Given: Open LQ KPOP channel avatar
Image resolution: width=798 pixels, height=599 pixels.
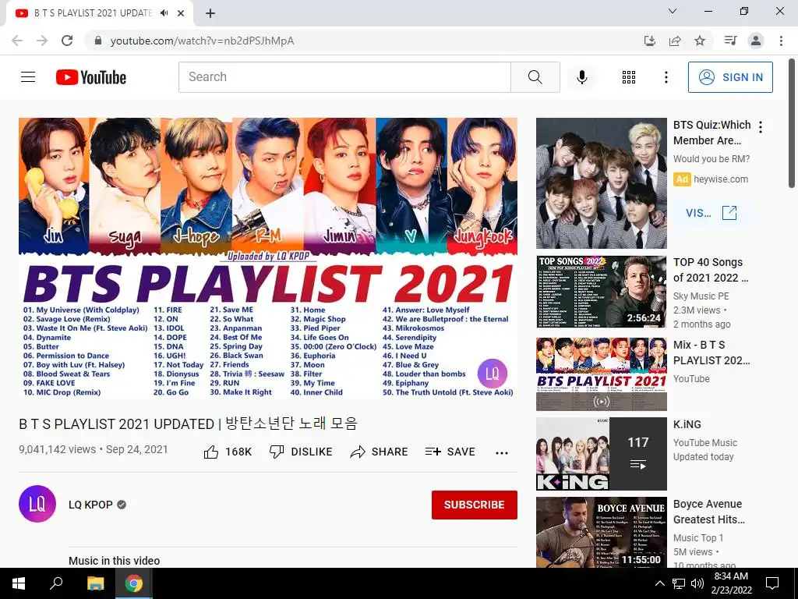Looking at the screenshot, I should tap(37, 504).
